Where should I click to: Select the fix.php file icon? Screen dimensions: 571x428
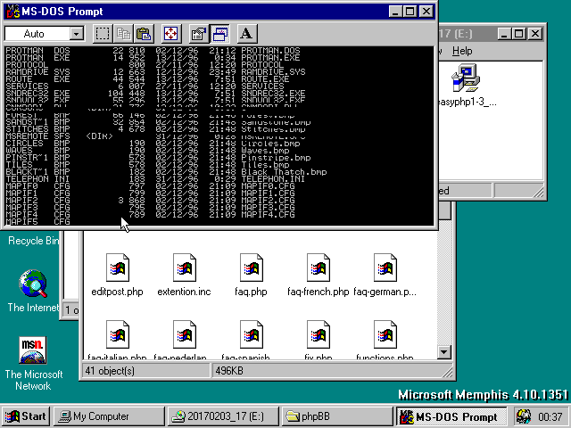click(x=319, y=334)
